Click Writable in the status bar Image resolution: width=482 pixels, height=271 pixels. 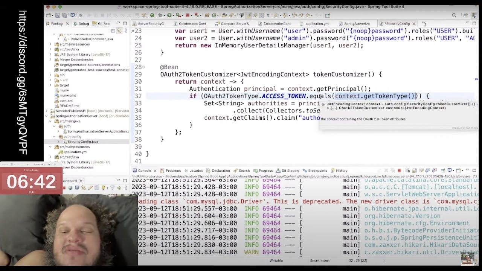(276, 260)
